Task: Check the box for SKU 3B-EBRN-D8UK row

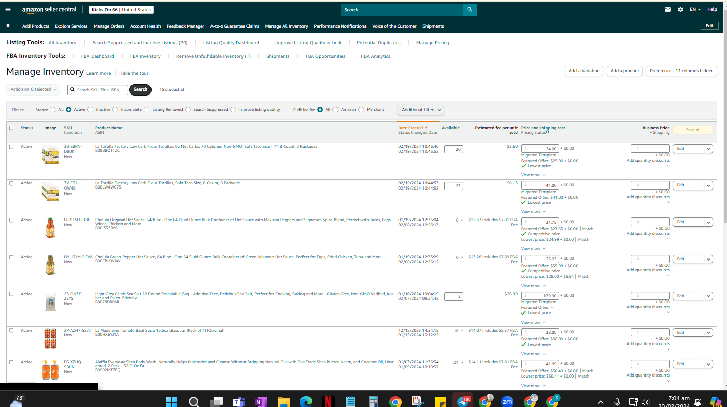Action: point(11,147)
